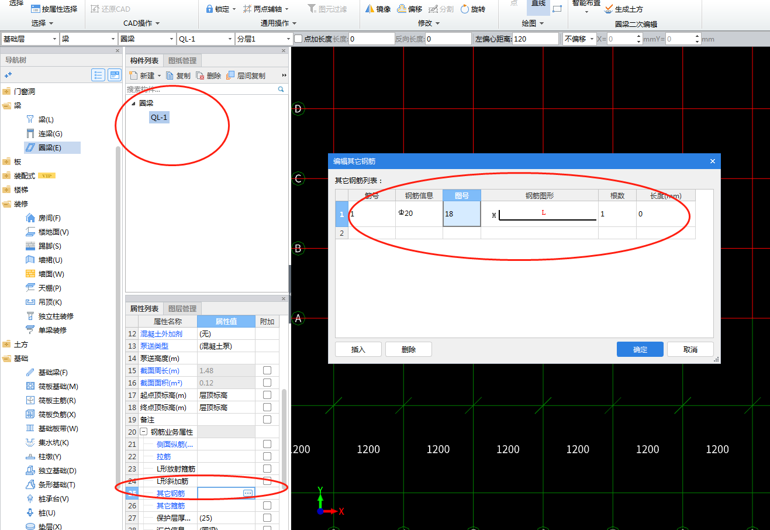
Task: Select 柱墩(Y) column pier item
Action: tap(44, 457)
